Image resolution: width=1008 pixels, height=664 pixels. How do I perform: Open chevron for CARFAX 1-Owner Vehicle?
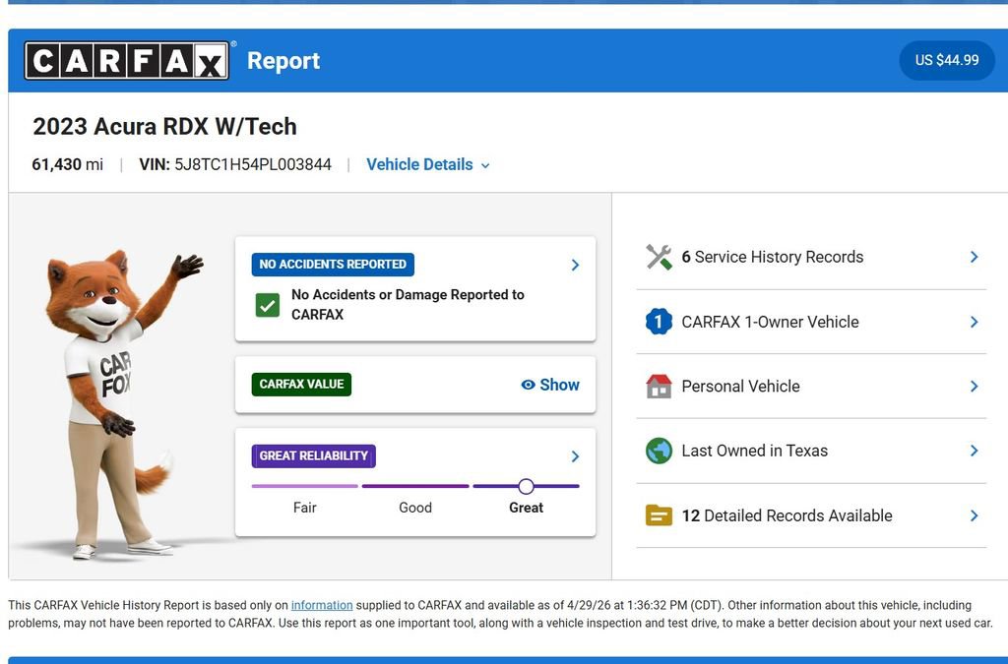click(974, 322)
